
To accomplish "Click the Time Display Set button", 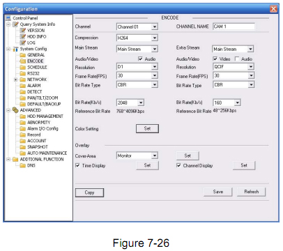I will pyautogui.click(x=147, y=165).
